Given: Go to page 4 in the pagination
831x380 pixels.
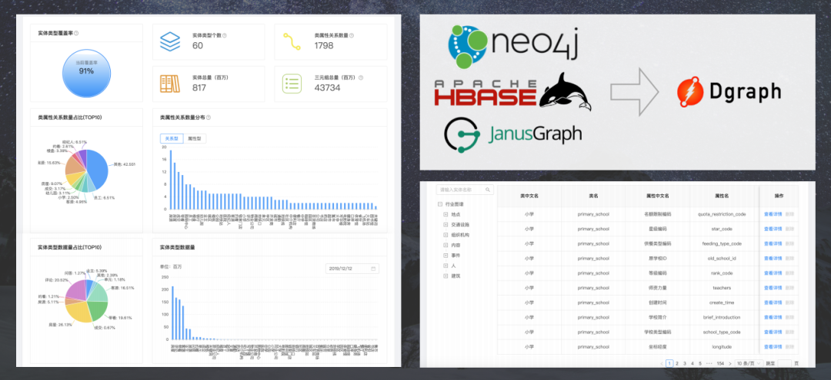Looking at the screenshot, I should (x=692, y=363).
